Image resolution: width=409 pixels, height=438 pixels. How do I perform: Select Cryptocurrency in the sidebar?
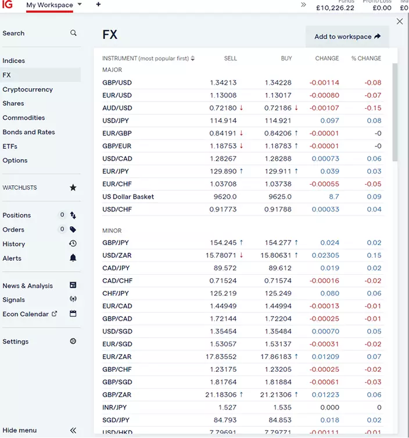[27, 89]
